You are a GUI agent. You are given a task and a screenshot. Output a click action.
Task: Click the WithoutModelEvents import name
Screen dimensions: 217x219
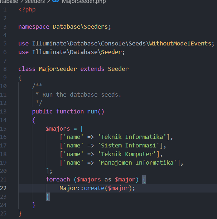click(x=180, y=43)
